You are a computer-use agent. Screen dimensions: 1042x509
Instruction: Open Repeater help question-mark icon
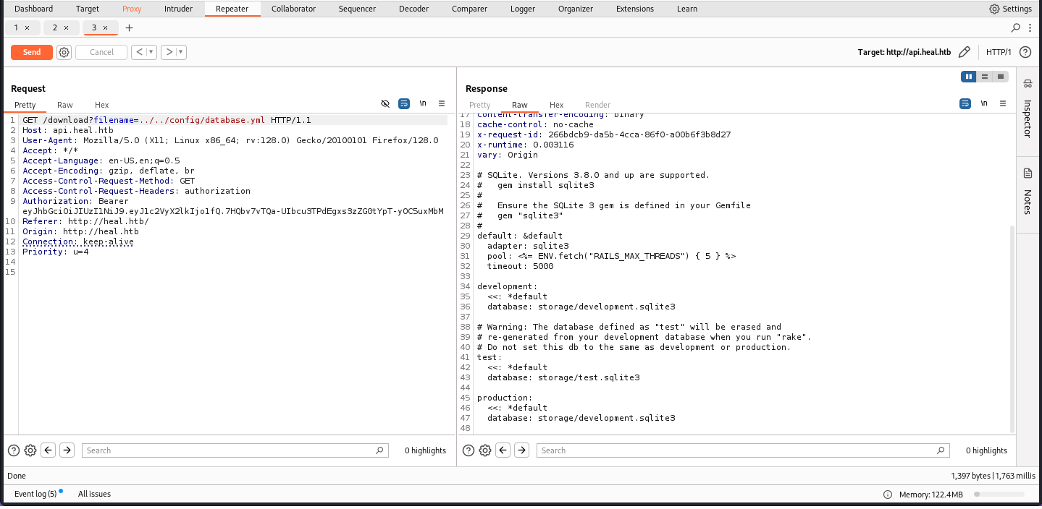click(1025, 52)
